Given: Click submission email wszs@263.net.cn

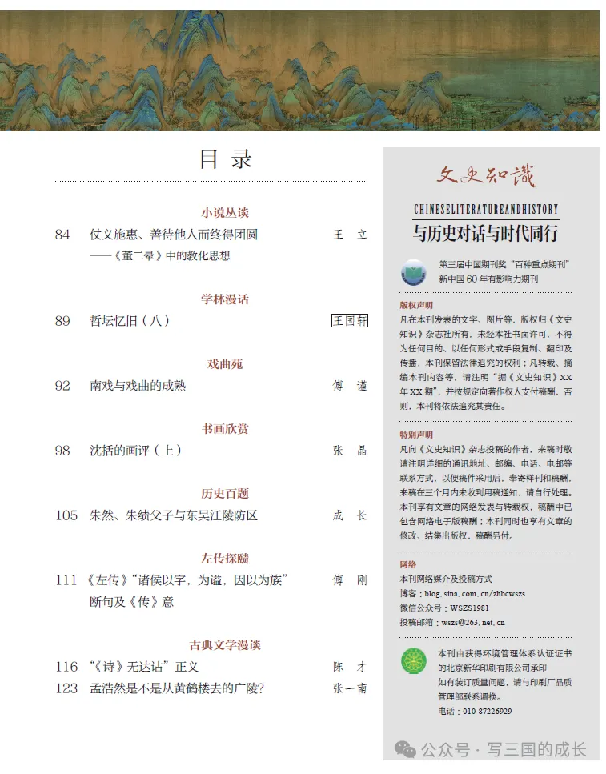Looking at the screenshot, I should (473, 623).
